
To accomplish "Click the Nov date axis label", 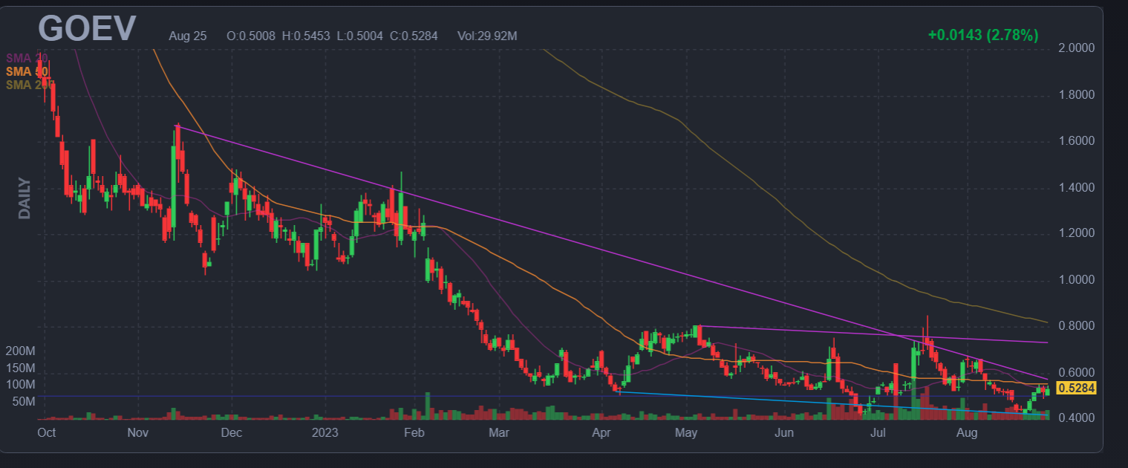I will (138, 432).
